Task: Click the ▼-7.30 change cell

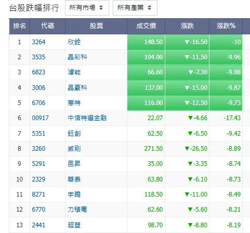Action: point(187,72)
